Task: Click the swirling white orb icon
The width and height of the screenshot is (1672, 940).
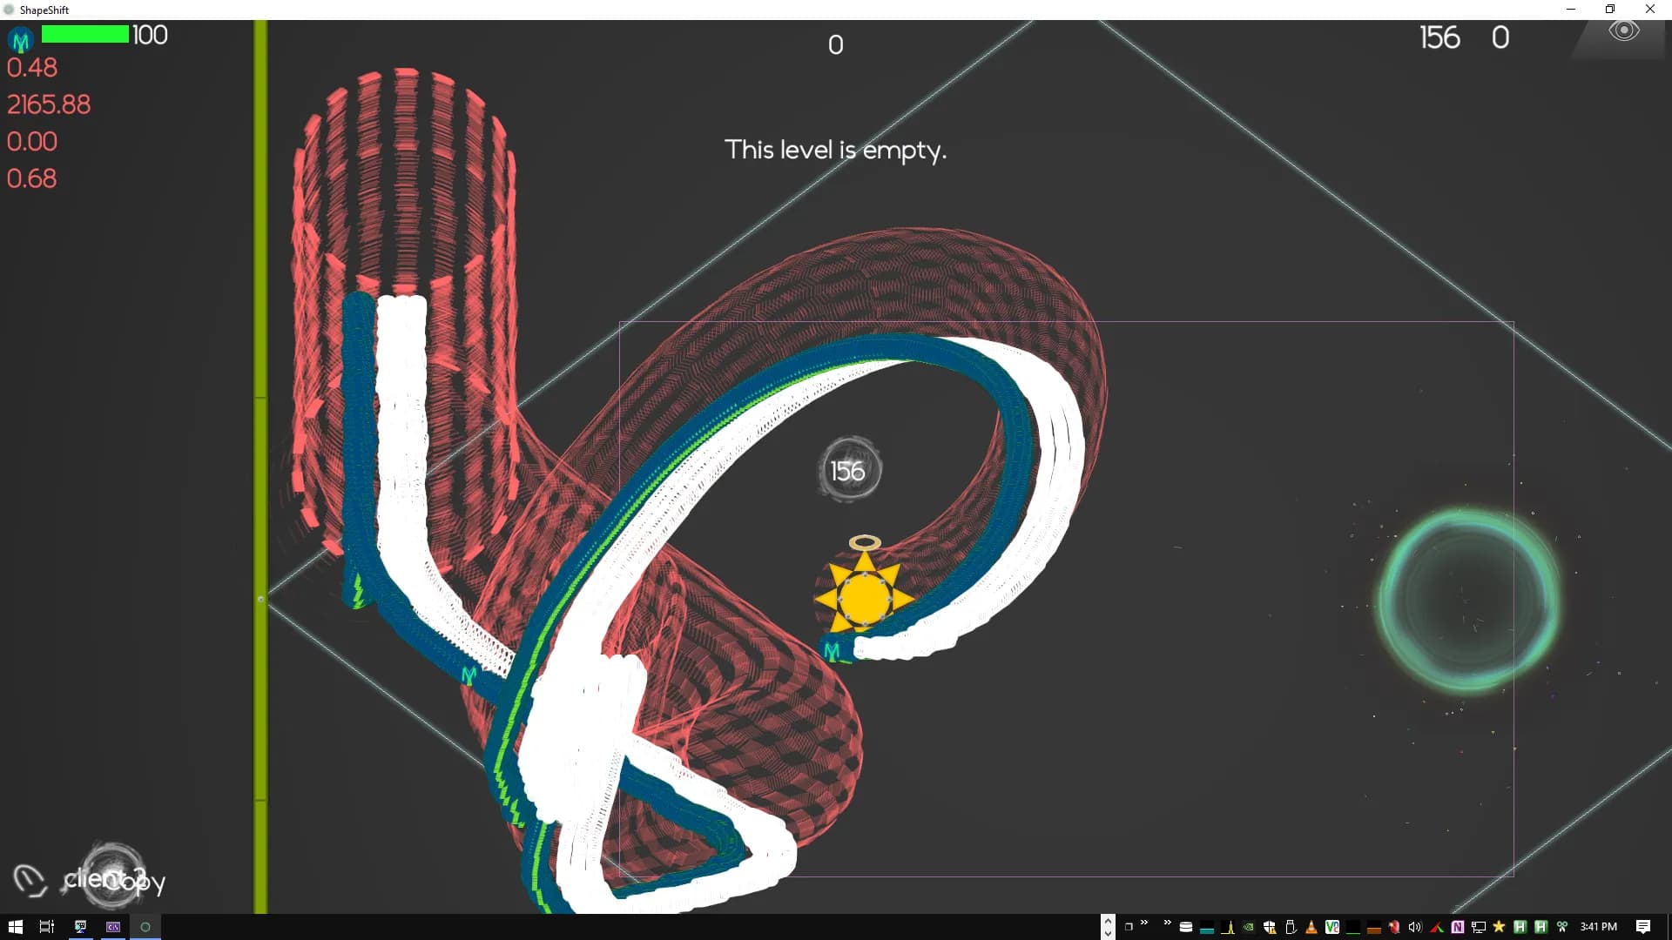Action: (x=111, y=873)
